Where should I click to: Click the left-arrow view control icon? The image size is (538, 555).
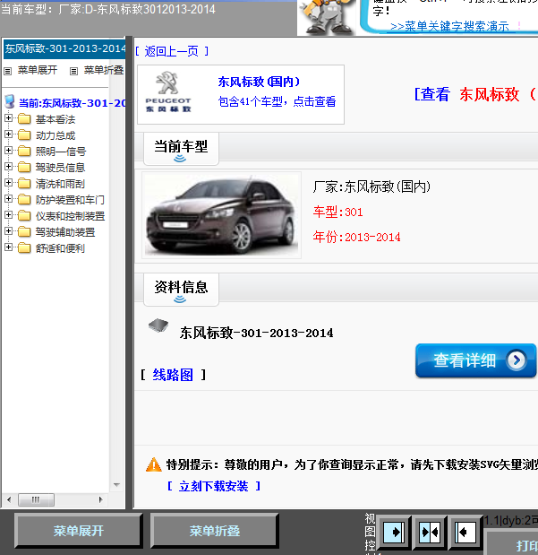[x=465, y=532]
